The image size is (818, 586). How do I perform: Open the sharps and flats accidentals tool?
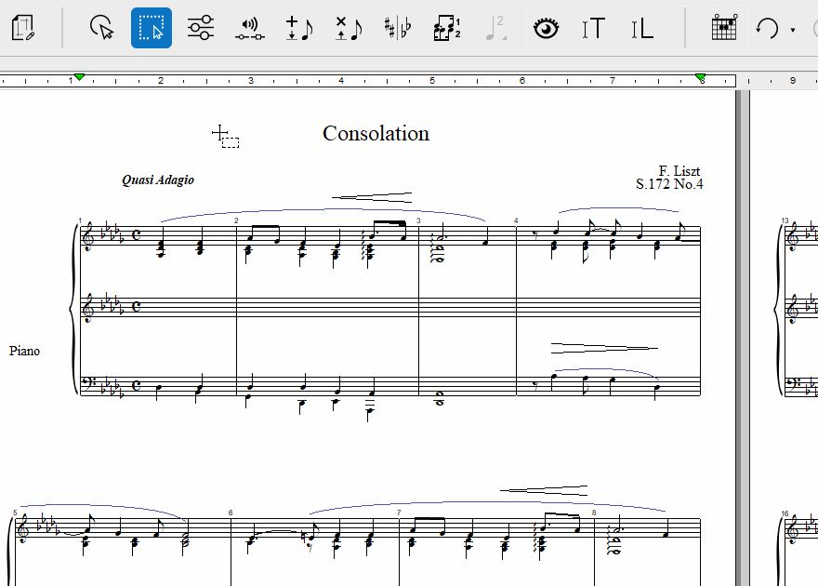(398, 28)
